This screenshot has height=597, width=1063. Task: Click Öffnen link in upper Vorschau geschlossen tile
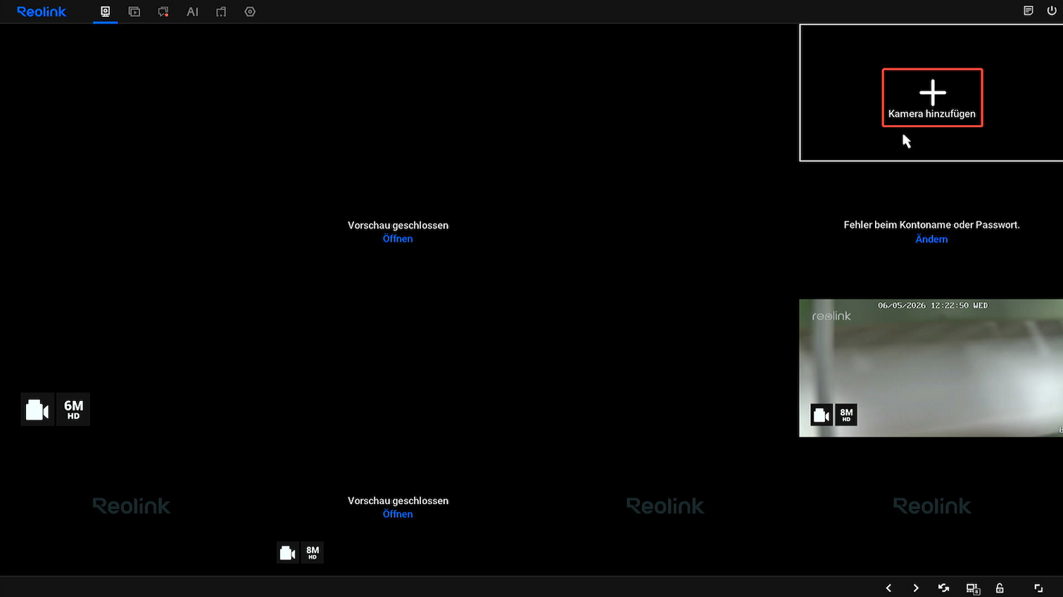[398, 239]
